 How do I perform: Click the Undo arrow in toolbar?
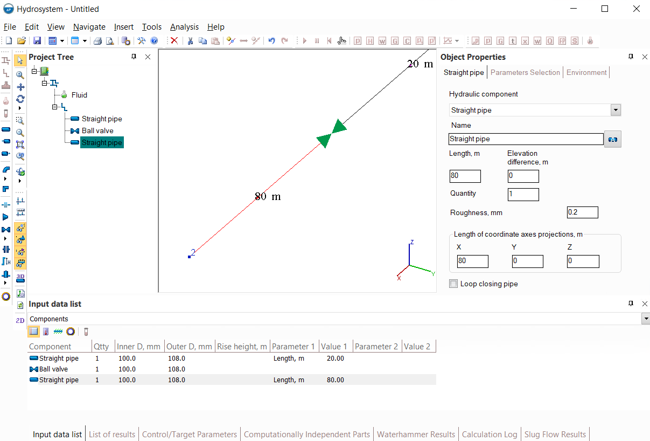[271, 41]
